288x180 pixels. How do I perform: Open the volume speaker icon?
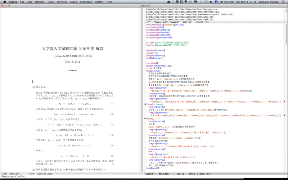(211, 2)
